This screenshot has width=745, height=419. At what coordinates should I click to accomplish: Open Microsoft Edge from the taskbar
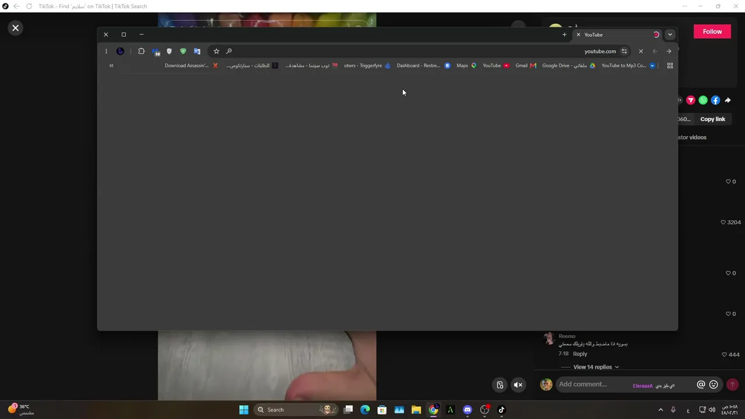(365, 410)
